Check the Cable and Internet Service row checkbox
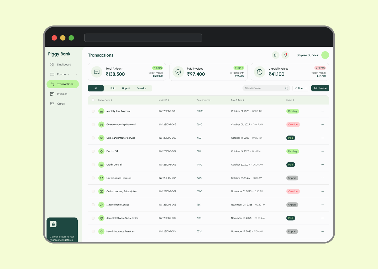The height and width of the screenshot is (269, 378). pos(93,138)
